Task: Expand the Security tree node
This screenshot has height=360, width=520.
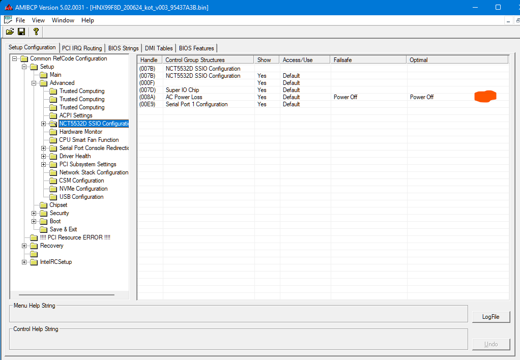Action: point(34,213)
